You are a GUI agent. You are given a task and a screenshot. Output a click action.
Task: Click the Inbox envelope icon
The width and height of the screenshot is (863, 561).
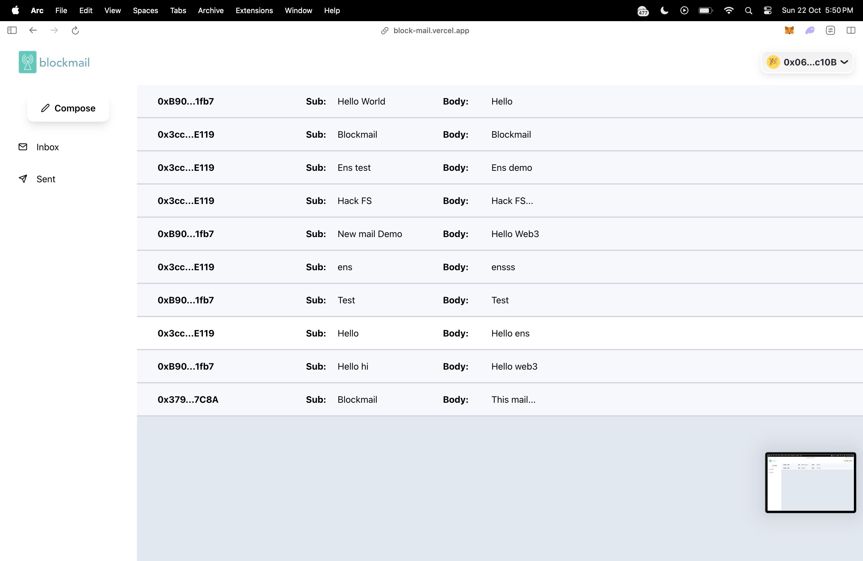(x=23, y=147)
